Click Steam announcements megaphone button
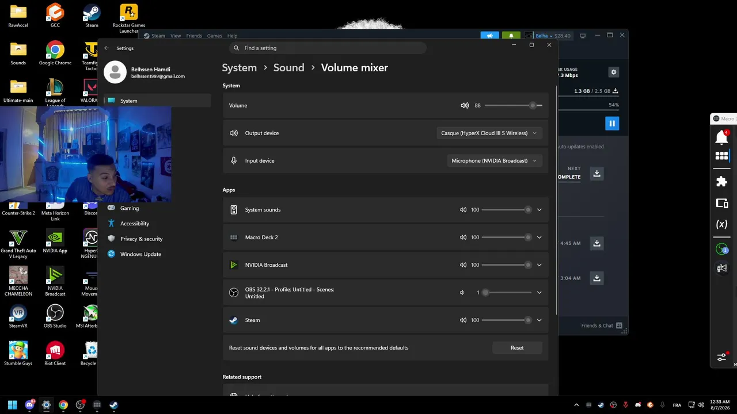The height and width of the screenshot is (414, 737). [x=490, y=36]
